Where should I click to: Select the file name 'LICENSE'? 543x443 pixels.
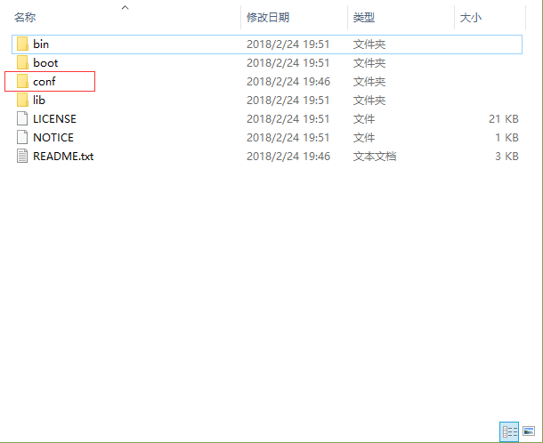(54, 118)
